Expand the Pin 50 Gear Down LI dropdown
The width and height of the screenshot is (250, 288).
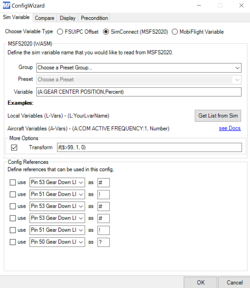point(57,242)
